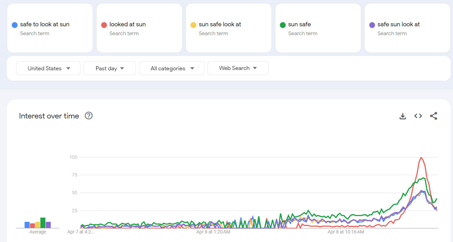Expand the Past day time range dropdown

[110, 68]
